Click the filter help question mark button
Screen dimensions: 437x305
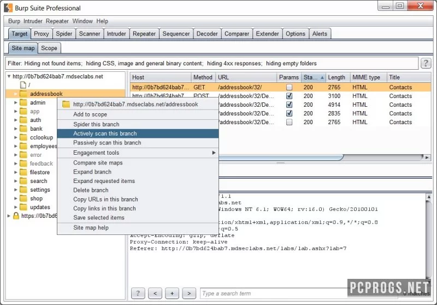point(426,63)
